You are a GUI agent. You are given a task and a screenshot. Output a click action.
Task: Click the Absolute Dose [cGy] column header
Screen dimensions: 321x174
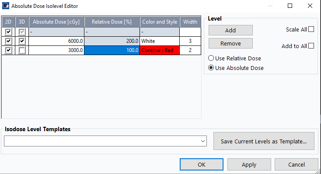point(56,22)
